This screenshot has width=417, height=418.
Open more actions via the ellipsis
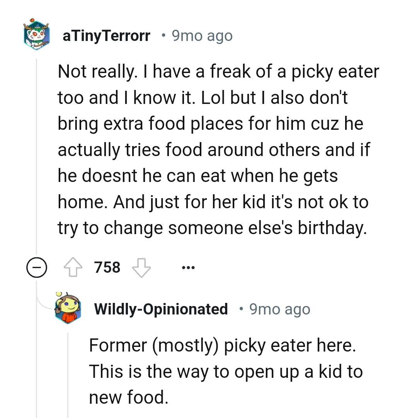click(x=188, y=267)
